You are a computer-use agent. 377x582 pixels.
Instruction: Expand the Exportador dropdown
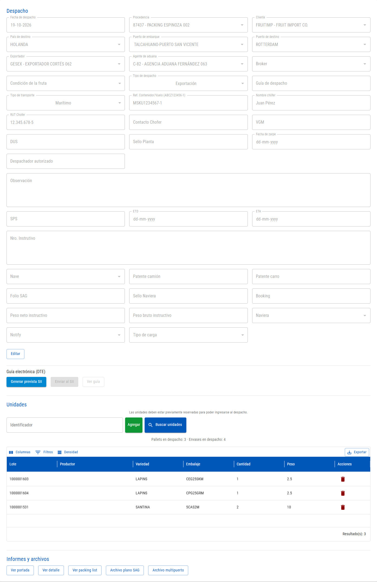(x=66, y=64)
